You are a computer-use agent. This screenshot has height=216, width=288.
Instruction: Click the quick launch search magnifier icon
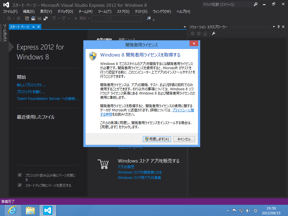click(255, 4)
